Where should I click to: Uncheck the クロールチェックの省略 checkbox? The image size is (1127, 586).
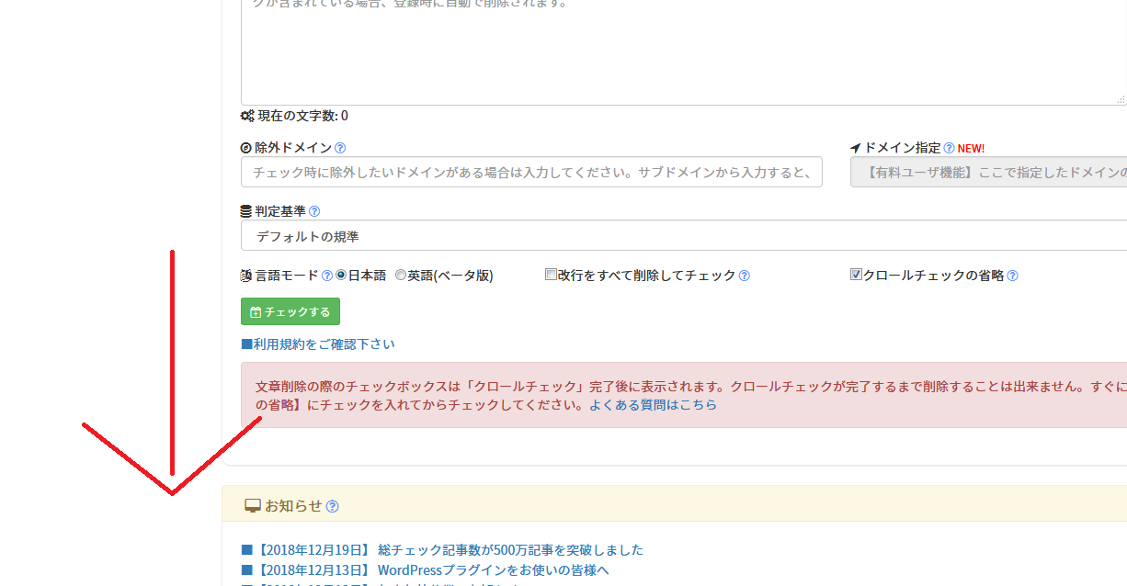(x=856, y=275)
